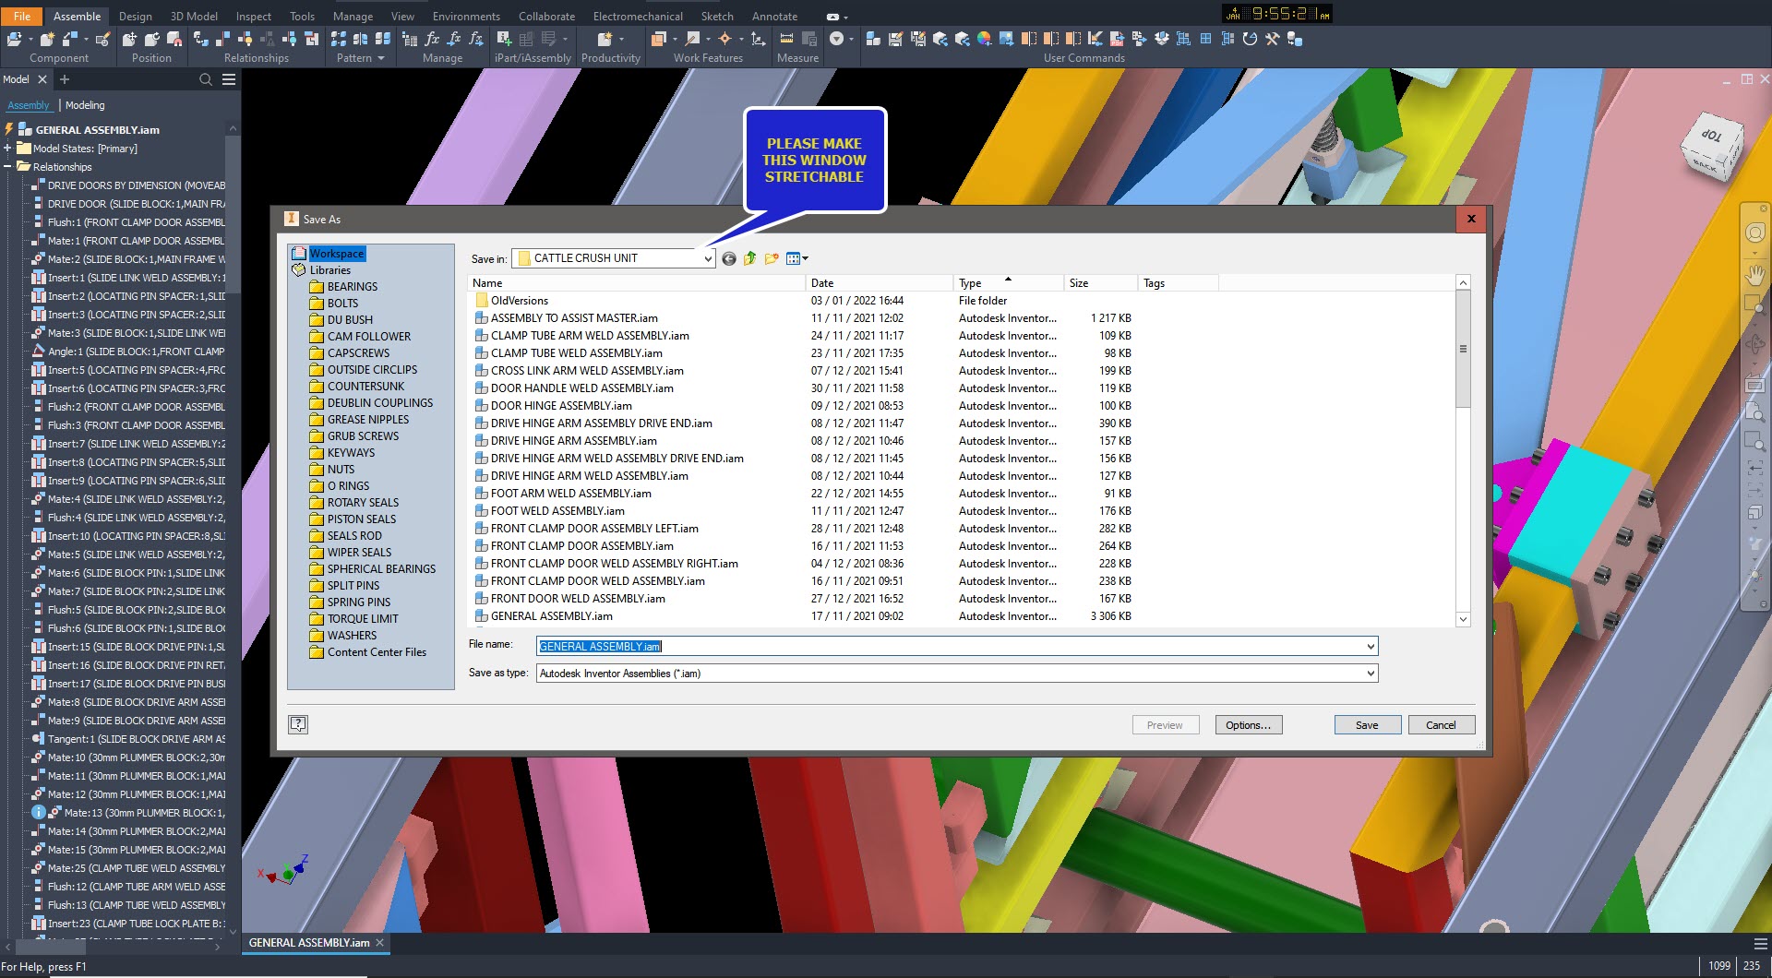Click the Help question-mark icon in the dialog
The height and width of the screenshot is (978, 1772).
pos(298,724)
